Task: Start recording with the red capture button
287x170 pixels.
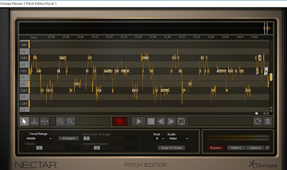Action: [x=120, y=121]
